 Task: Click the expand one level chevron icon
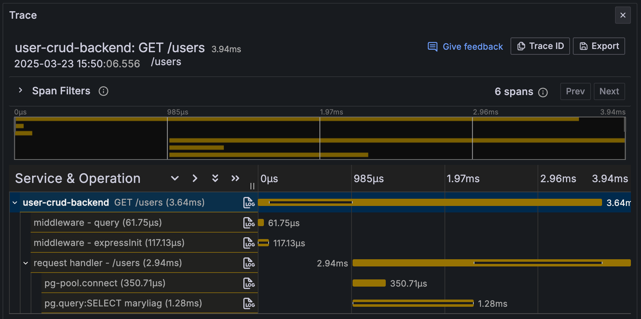click(x=175, y=178)
